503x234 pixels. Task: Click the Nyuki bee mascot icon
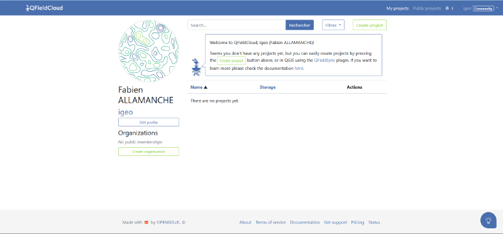(196, 67)
